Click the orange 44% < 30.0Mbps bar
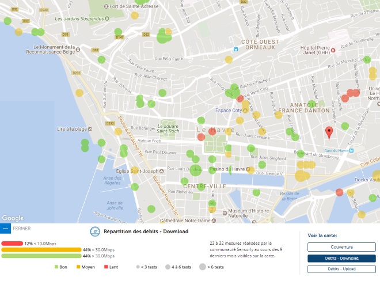 pos(41,250)
